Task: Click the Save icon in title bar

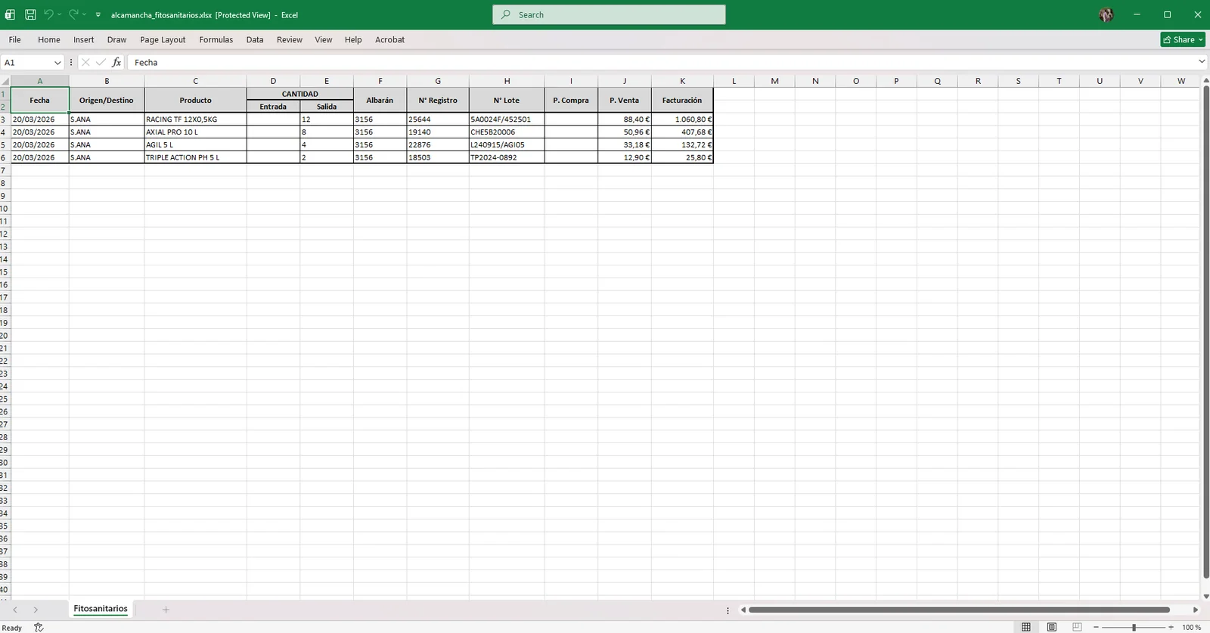Action: pyautogui.click(x=30, y=14)
